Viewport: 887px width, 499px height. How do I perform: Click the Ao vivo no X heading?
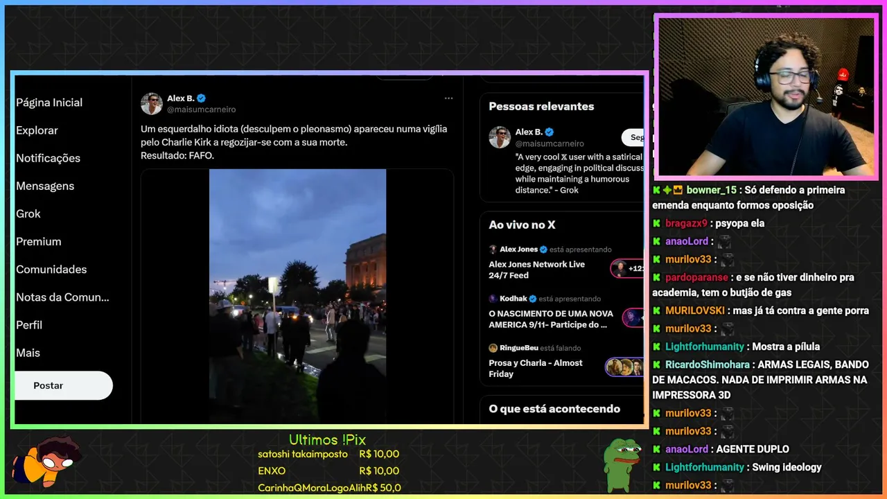tap(522, 225)
